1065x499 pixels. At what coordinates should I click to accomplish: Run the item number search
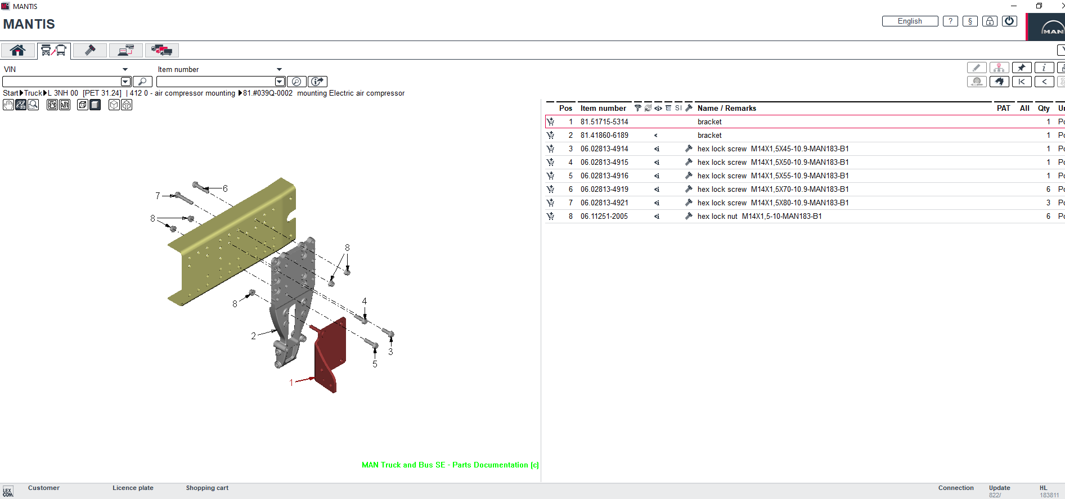(296, 82)
